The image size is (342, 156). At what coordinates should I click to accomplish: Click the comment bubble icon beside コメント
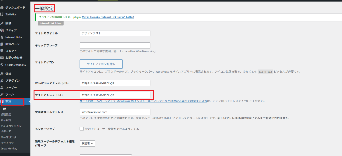coord(2,51)
